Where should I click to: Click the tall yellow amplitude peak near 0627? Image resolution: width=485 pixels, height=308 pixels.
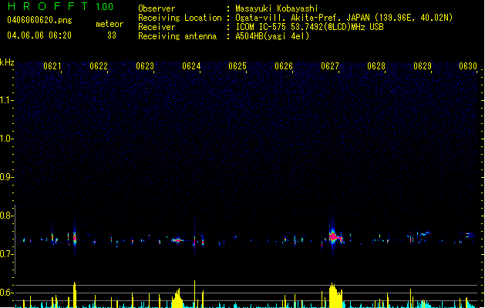click(335, 296)
